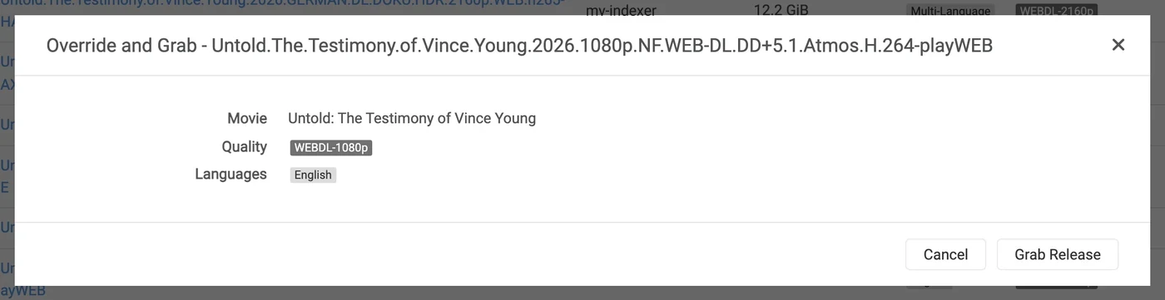This screenshot has width=1165, height=300.
Task: Open the English languages selector
Action: pyautogui.click(x=313, y=175)
